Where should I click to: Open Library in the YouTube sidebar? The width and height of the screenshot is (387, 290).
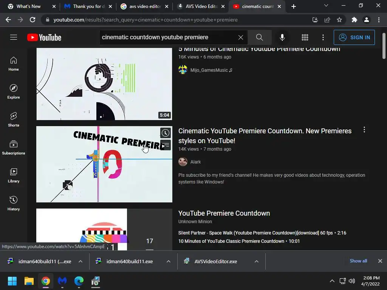click(x=14, y=175)
